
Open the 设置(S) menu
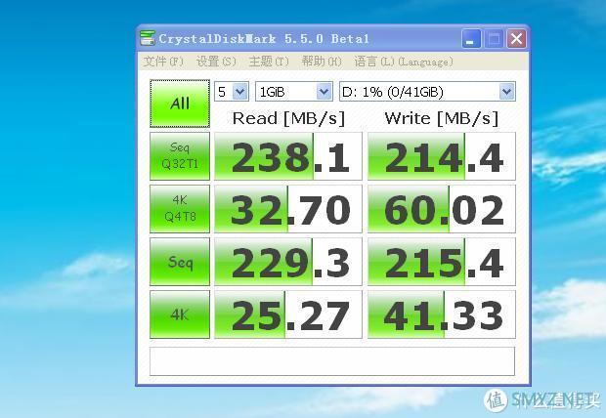[216, 62]
